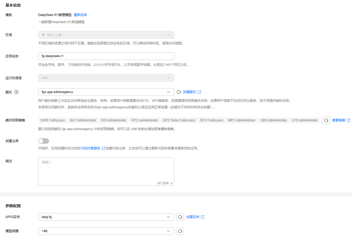Click external link icon after 代码托管服务
The height and width of the screenshot is (239, 352).
pos(103,148)
